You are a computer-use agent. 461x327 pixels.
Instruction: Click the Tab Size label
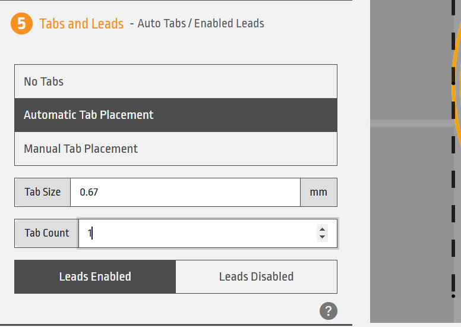[43, 192]
